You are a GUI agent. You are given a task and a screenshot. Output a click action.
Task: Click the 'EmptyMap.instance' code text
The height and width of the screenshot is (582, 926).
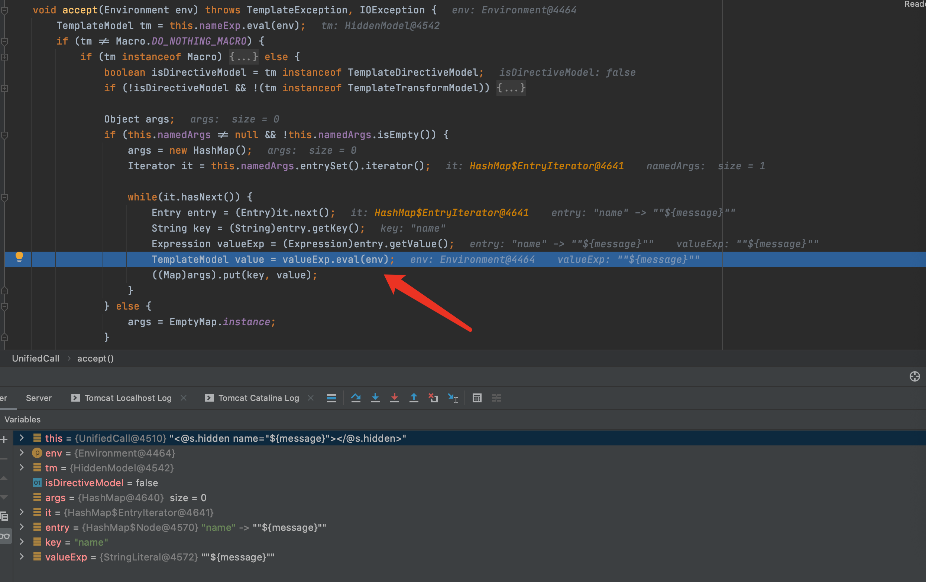pyautogui.click(x=220, y=321)
